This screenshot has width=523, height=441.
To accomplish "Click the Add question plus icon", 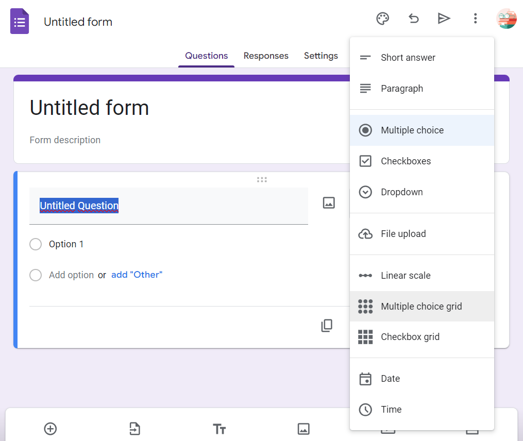I will [50, 429].
